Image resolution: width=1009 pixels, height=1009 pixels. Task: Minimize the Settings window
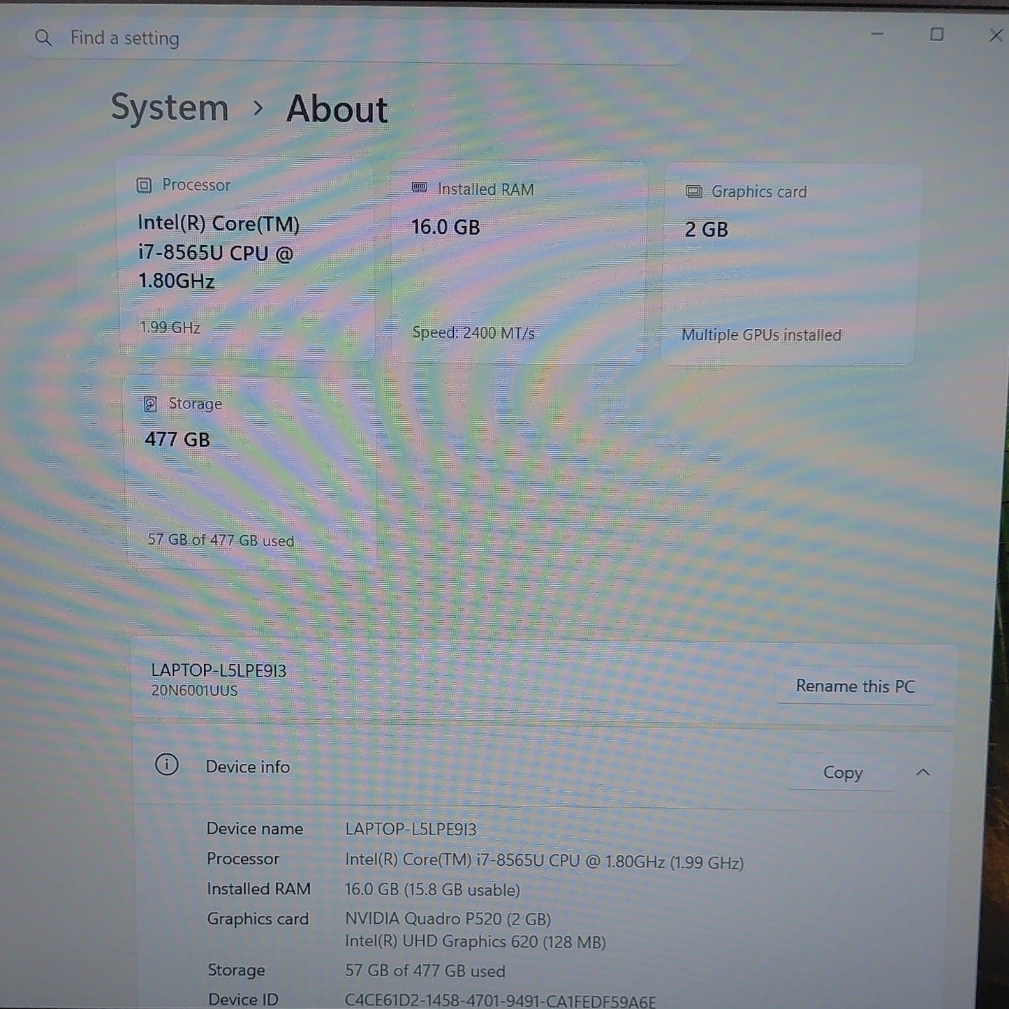pos(877,34)
